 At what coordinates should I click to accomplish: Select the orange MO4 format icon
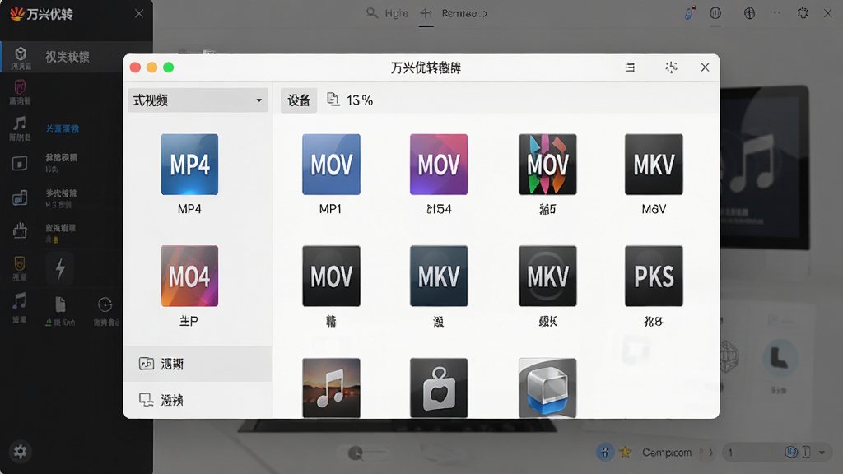[189, 276]
